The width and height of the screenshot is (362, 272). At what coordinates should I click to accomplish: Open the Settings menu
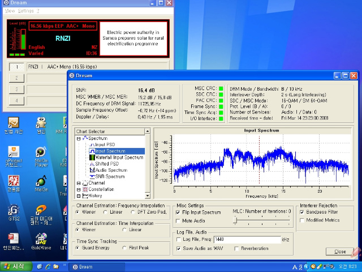pos(25,11)
